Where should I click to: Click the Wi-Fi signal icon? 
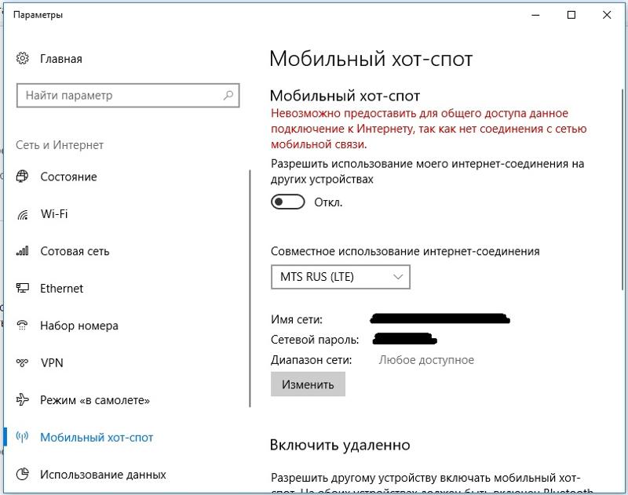click(x=23, y=214)
